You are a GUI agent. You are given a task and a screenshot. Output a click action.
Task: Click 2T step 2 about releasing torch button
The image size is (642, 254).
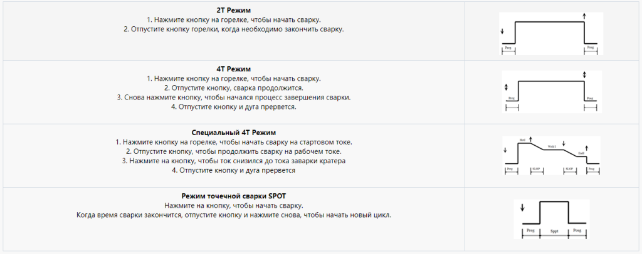pyautogui.click(x=234, y=29)
